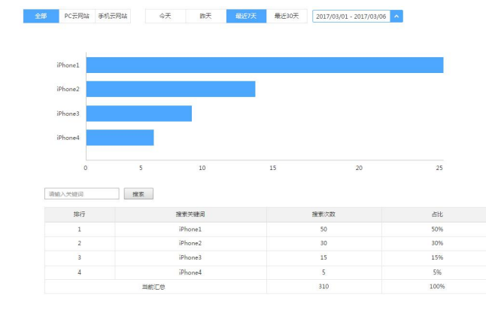Expand the date range dropdown arrow
Viewport: 486px width, 310px height.
tap(396, 16)
